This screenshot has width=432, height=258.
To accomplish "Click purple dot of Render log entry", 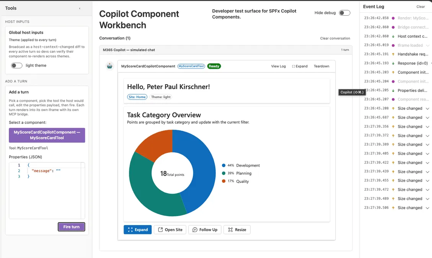I will click(393, 18).
